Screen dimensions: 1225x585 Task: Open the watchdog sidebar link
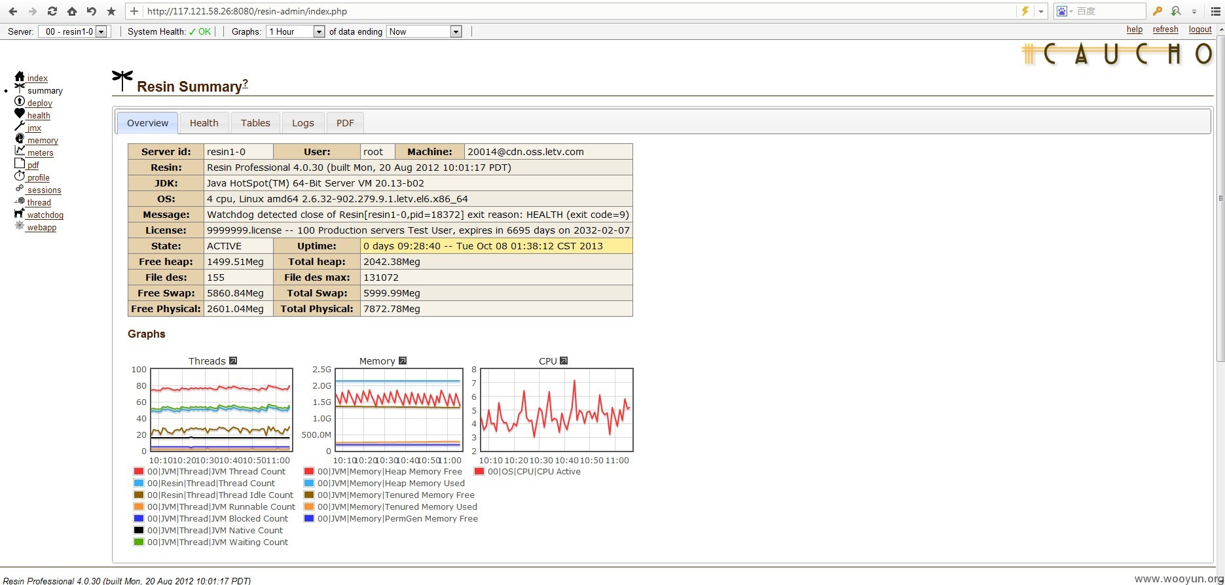pyautogui.click(x=45, y=215)
